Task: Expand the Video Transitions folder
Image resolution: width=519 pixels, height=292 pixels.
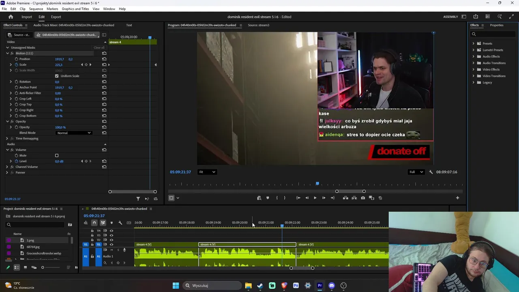Action: tap(473, 76)
